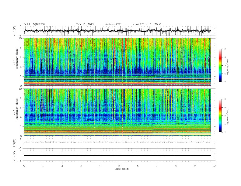This screenshot has width=241, height=186.
Task: Click the 'ch.4(V)' axis label
Action: pos(15,156)
